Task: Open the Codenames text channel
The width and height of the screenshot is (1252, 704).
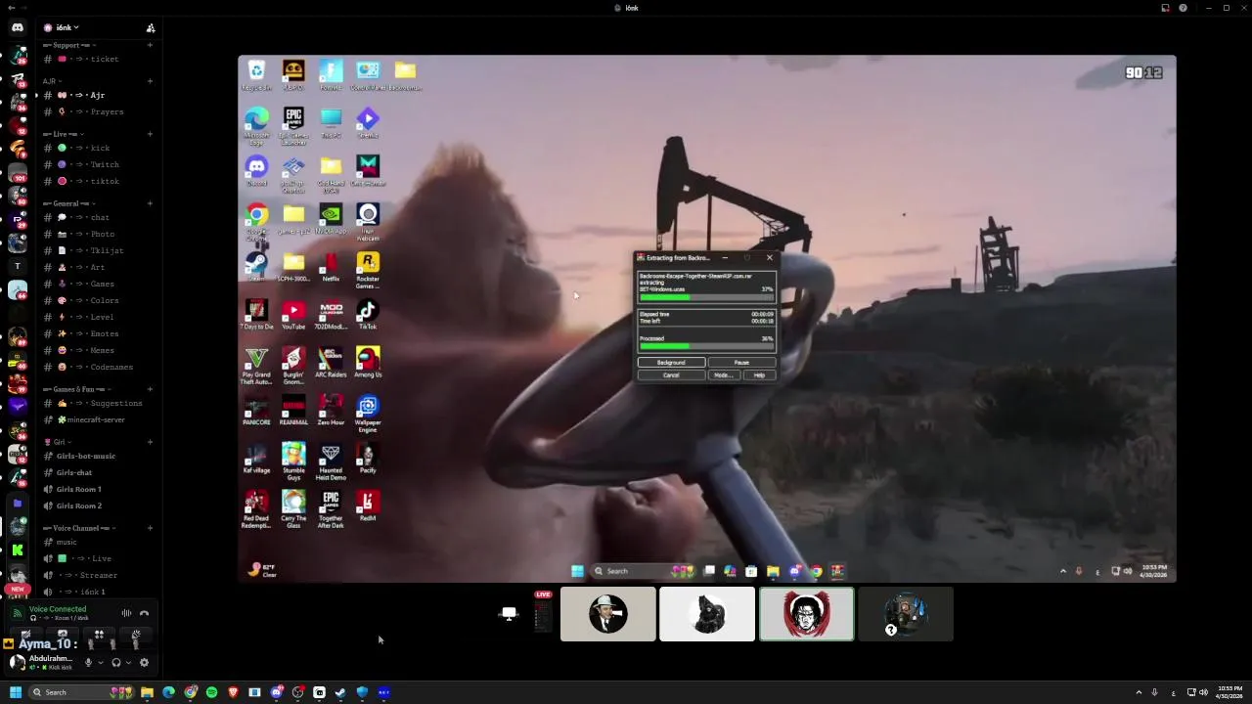Action: pyautogui.click(x=96, y=367)
